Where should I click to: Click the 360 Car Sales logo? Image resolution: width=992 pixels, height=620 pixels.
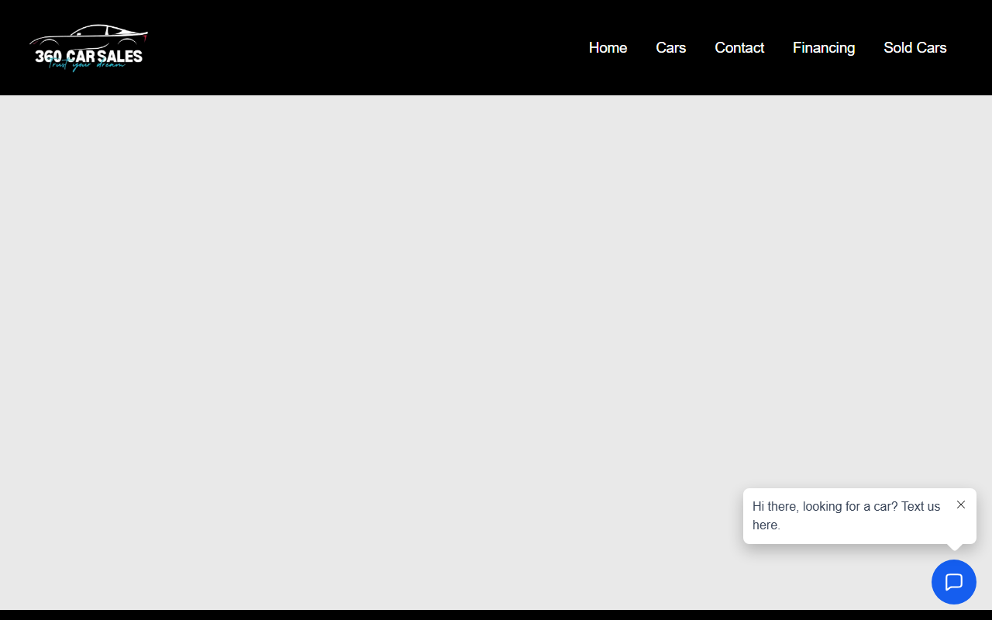point(88,47)
